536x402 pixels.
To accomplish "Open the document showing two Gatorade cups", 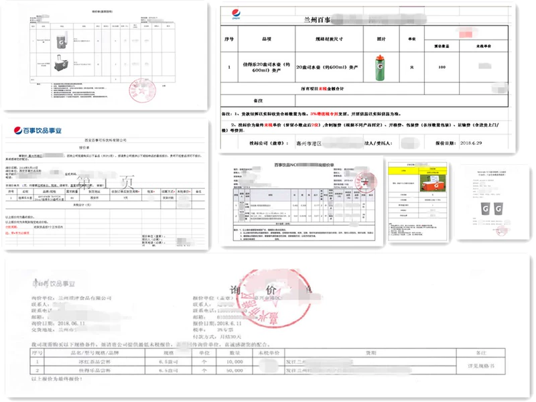I will (492, 202).
